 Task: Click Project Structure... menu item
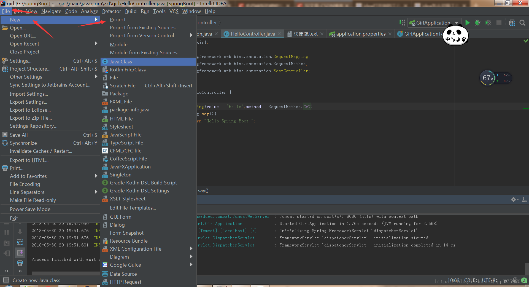click(x=50, y=69)
